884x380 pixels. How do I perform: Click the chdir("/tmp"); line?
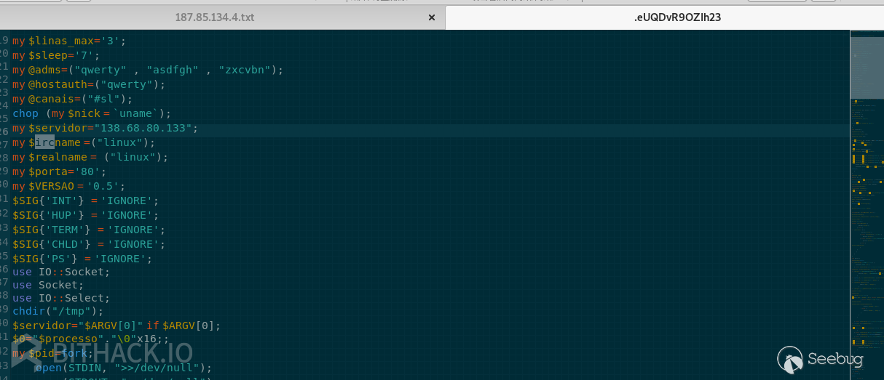[x=58, y=311]
